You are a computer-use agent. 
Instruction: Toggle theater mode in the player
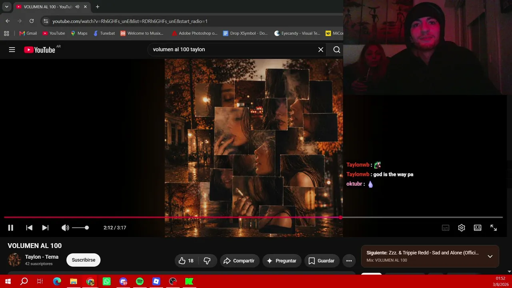[x=478, y=228]
